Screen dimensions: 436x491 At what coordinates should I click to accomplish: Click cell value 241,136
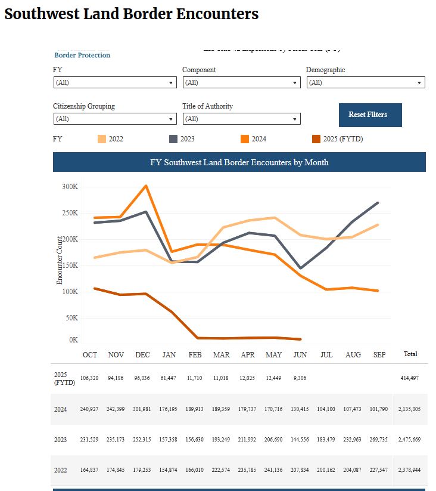coord(273,470)
